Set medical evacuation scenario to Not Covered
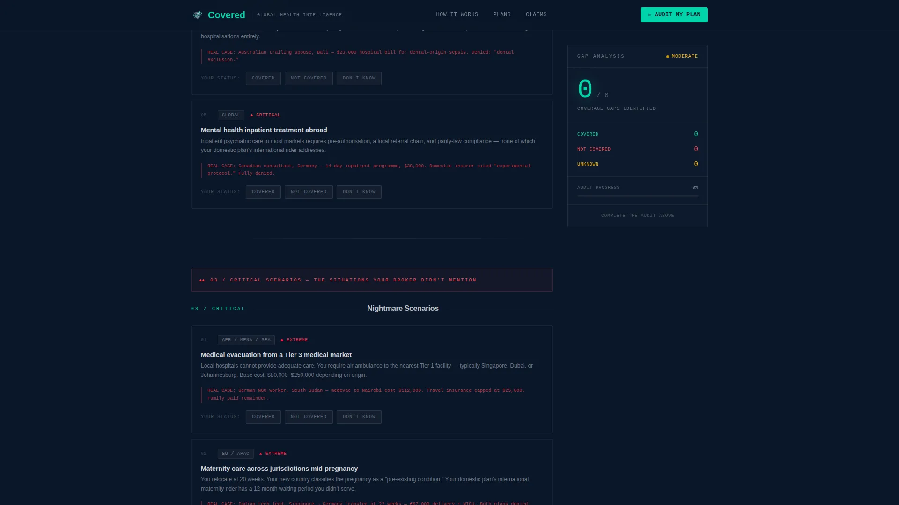The height and width of the screenshot is (505, 899). tap(309, 417)
